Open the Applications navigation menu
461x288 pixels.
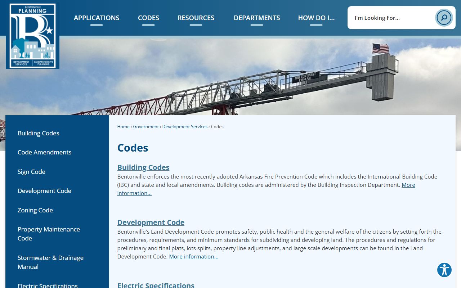pos(97,18)
